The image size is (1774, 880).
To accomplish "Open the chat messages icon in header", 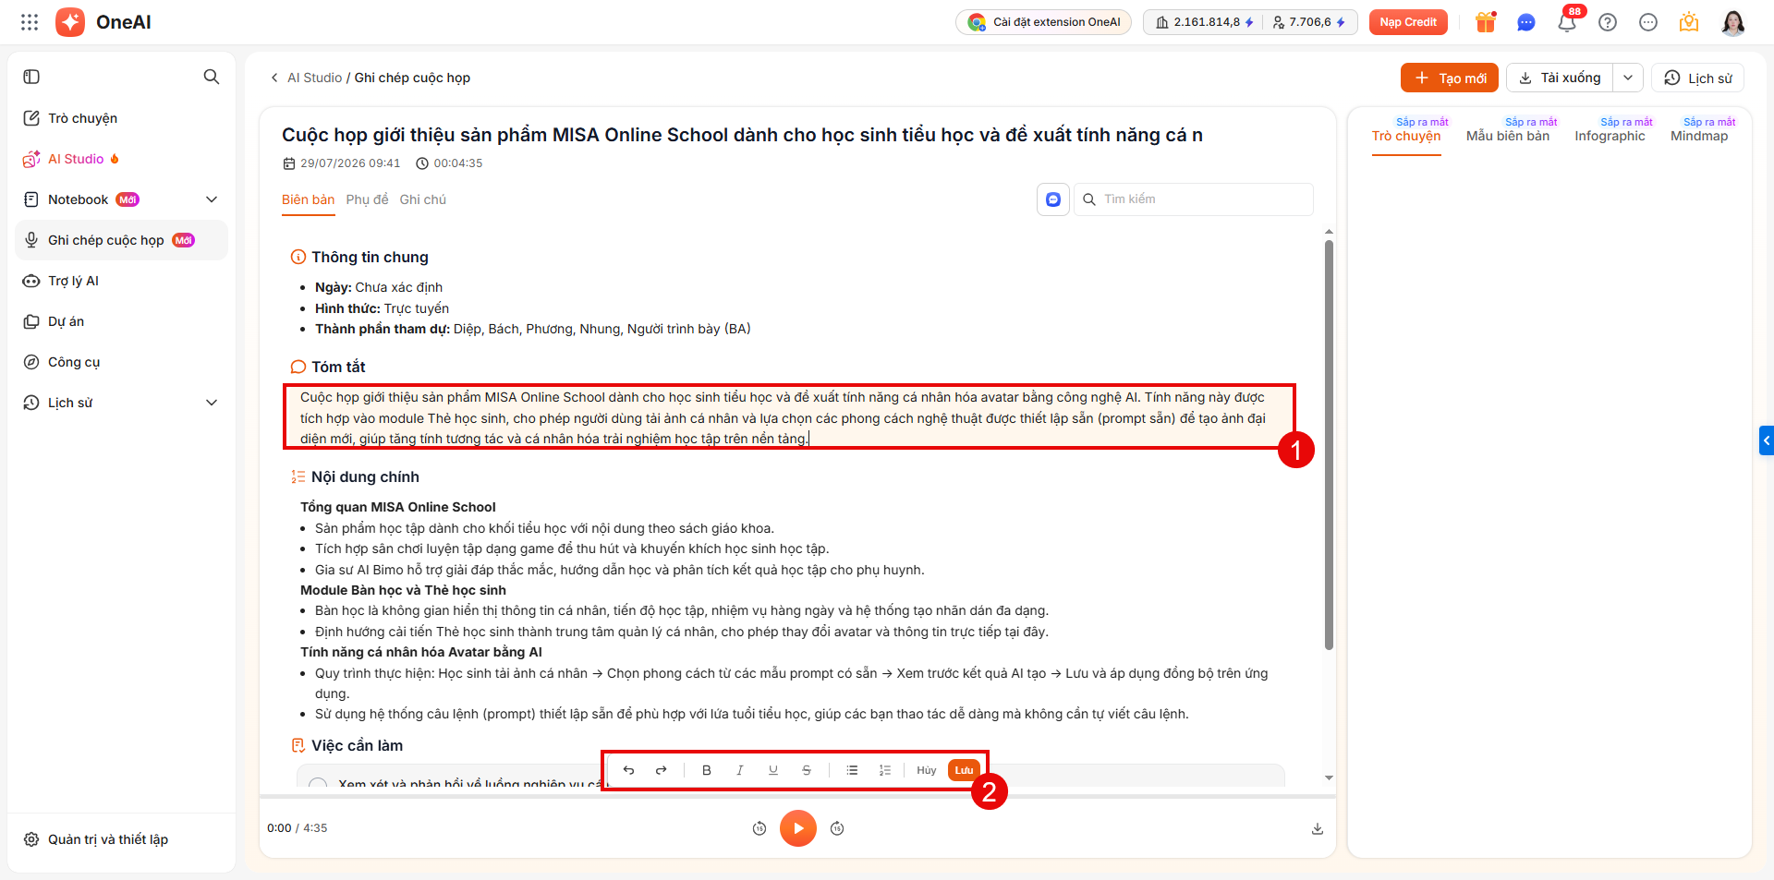I will click(1526, 22).
